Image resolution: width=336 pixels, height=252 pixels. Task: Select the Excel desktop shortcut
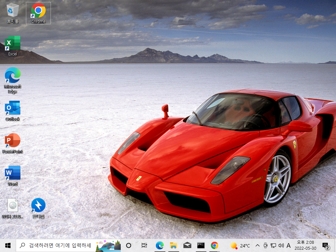pyautogui.click(x=13, y=46)
